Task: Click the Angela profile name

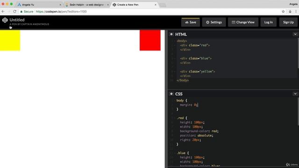Action: (293, 4)
